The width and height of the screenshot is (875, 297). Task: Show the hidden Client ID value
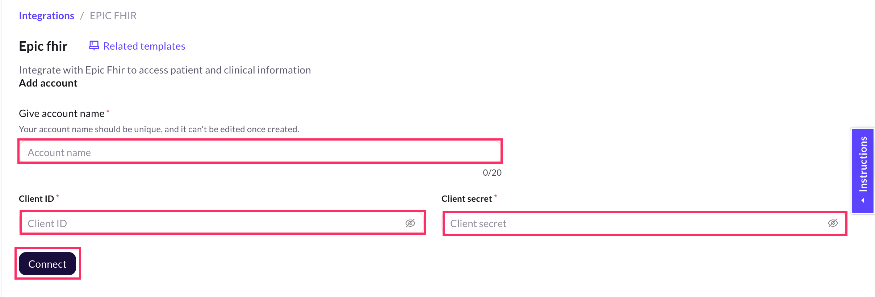(x=410, y=223)
